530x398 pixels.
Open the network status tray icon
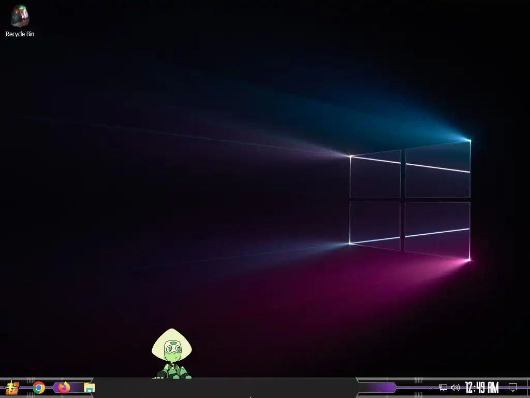click(x=443, y=388)
